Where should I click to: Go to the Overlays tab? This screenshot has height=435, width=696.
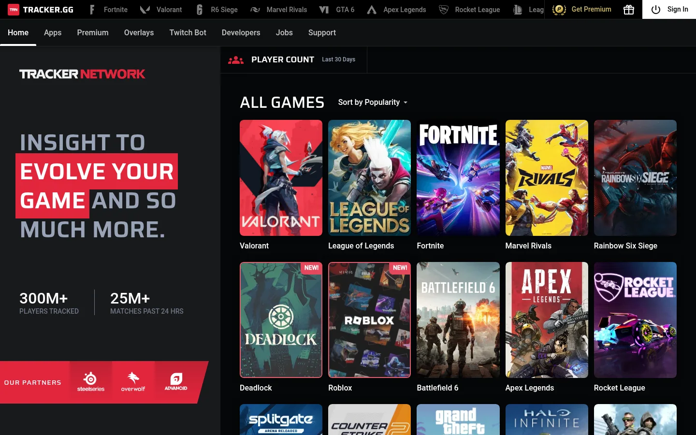tap(139, 33)
